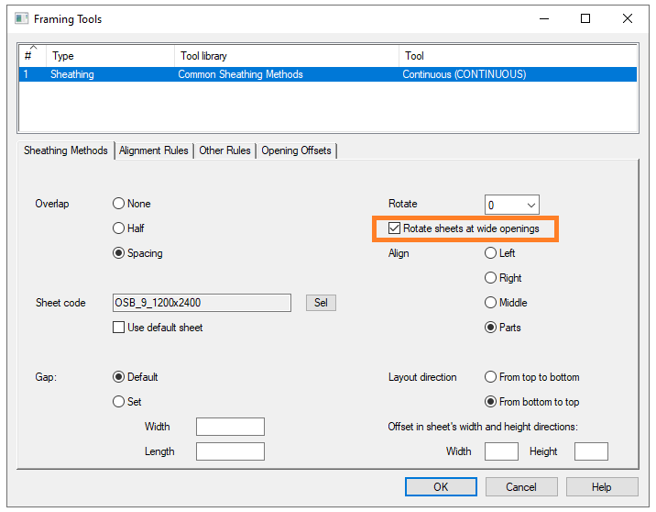Click the Help button

point(601,487)
